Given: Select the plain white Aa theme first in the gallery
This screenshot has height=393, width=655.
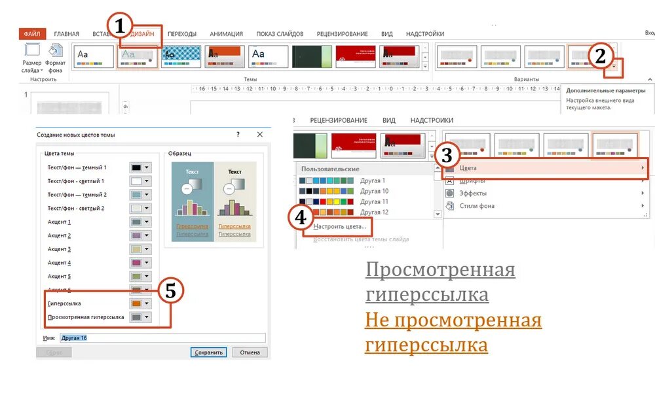Looking at the screenshot, I should 94,57.
